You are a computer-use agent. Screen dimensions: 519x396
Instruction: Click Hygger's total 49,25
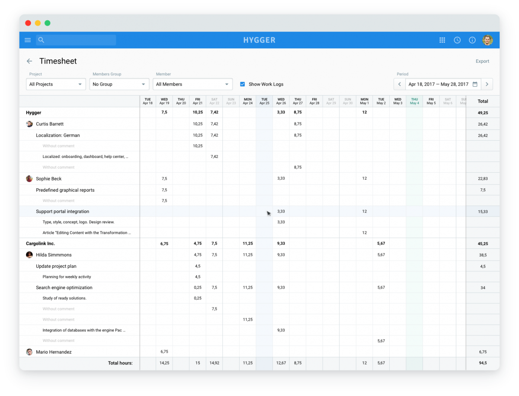click(483, 113)
